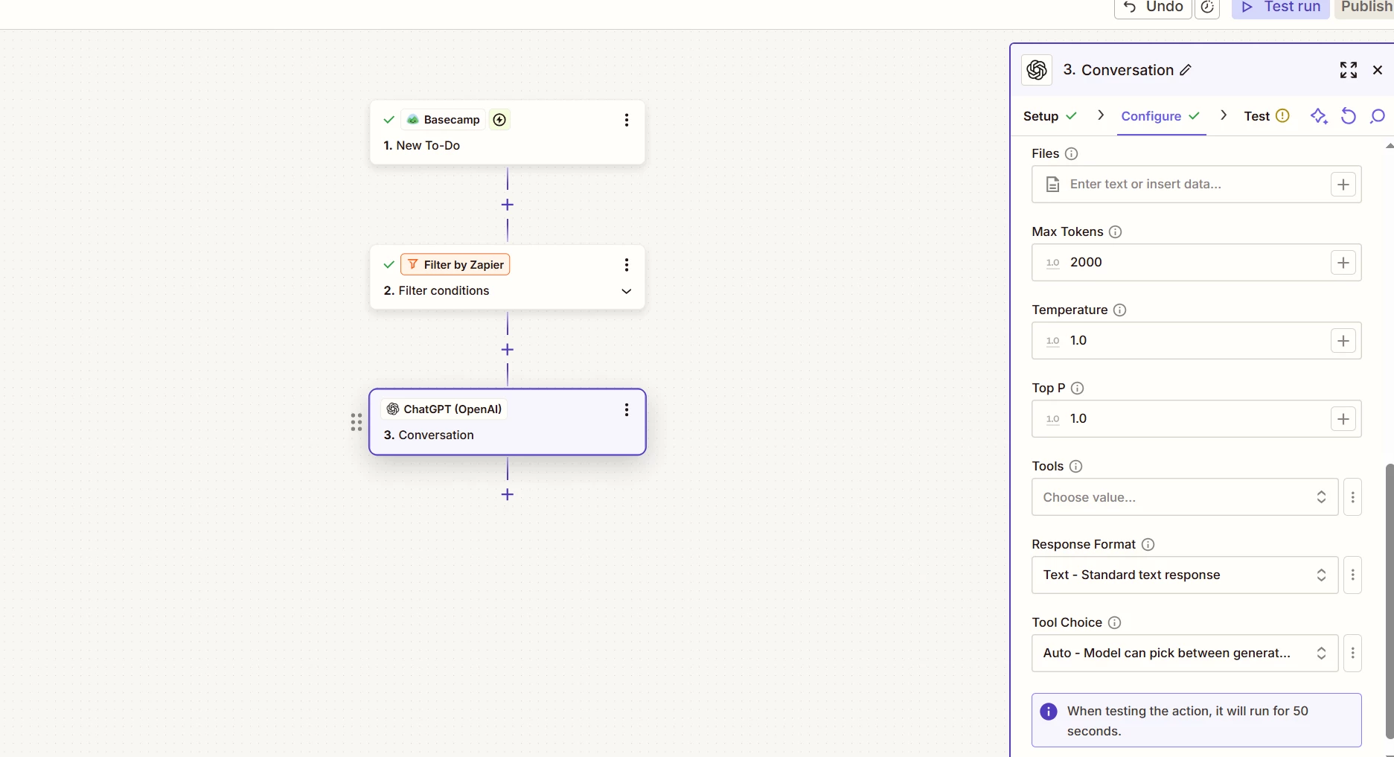Click the panel vertical scrollbar
1394x757 pixels.
[1390, 601]
